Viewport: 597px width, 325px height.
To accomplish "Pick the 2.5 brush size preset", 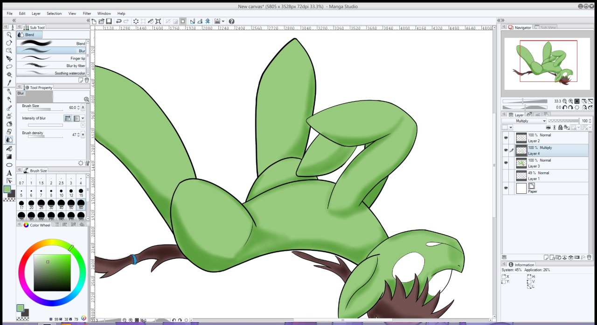I will pos(61,181).
